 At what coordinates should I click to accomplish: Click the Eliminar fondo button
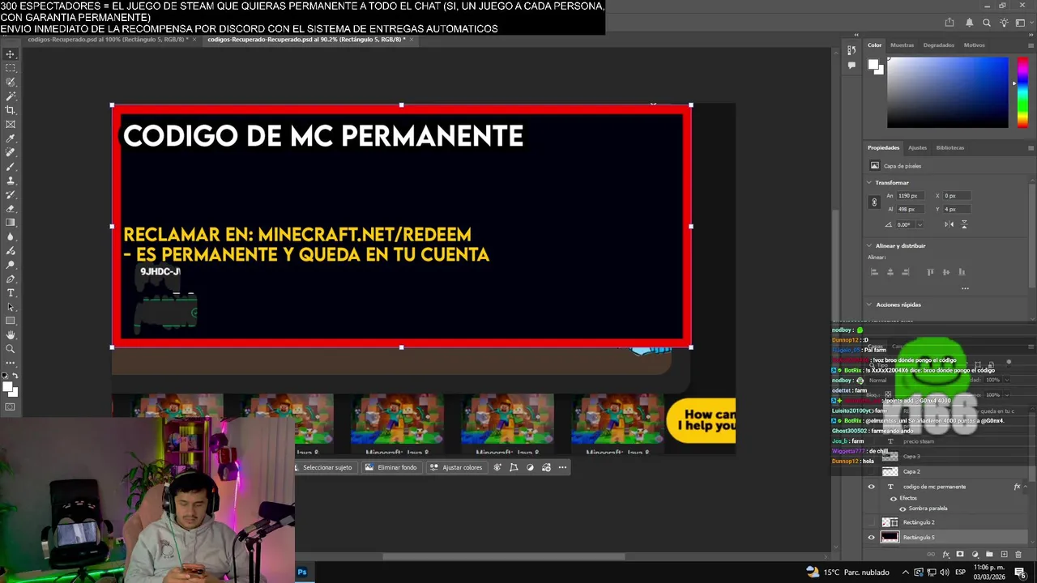click(391, 467)
